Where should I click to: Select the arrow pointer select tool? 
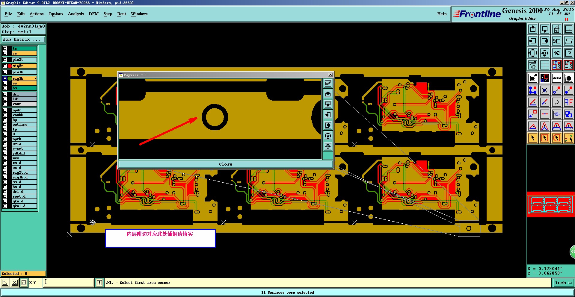533,138
